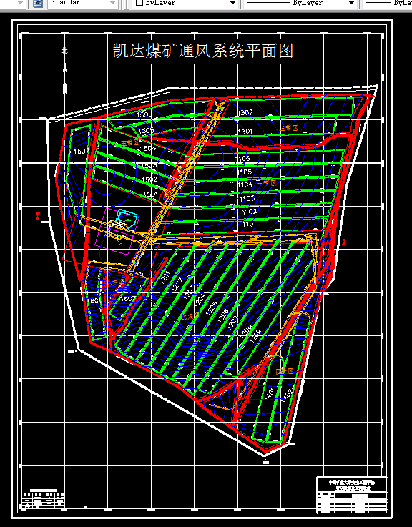The image size is (412, 527).
Task: Select the working face label 1504
Action: (148, 148)
